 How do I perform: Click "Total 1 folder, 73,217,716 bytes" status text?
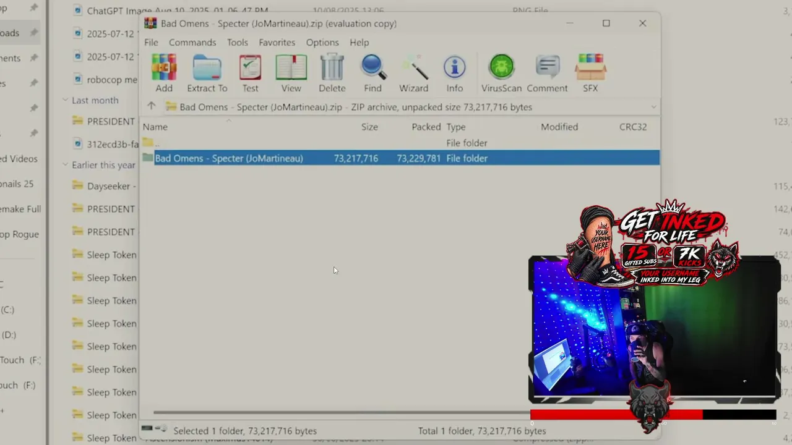(482, 431)
